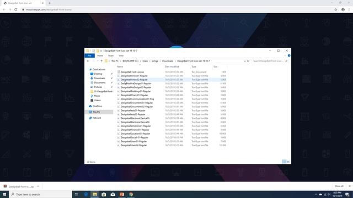Sort by the Name column header
This screenshot has width=353, height=198.
[120, 67]
